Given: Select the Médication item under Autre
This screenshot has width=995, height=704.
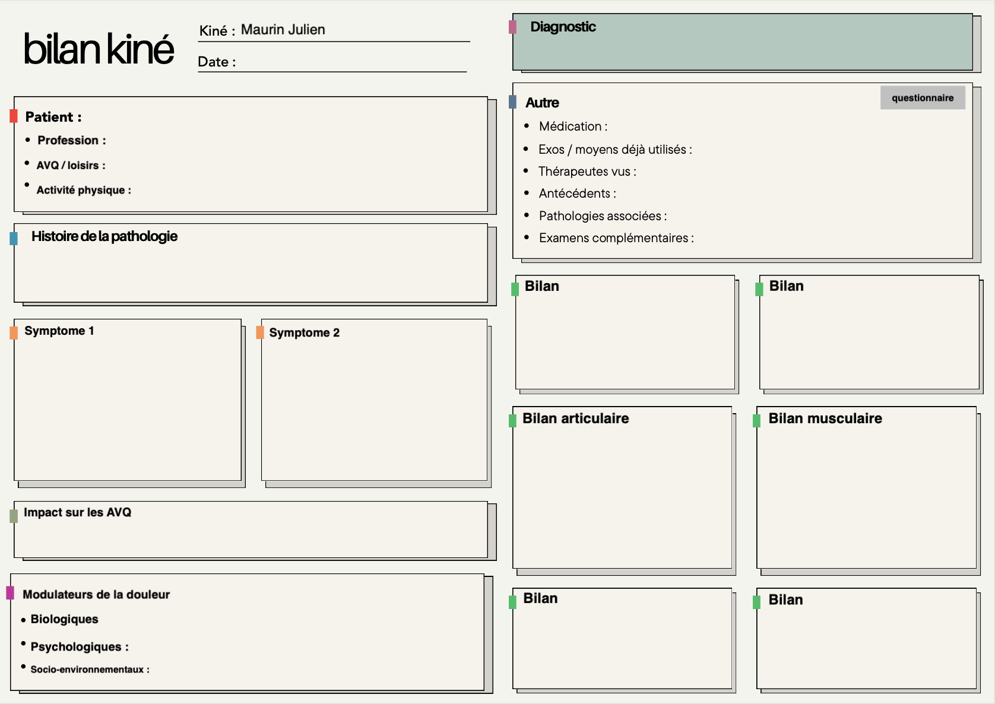Looking at the screenshot, I should click(573, 126).
